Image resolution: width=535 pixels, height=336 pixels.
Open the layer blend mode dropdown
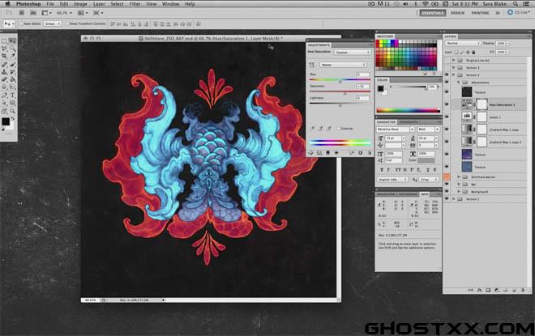[463, 43]
